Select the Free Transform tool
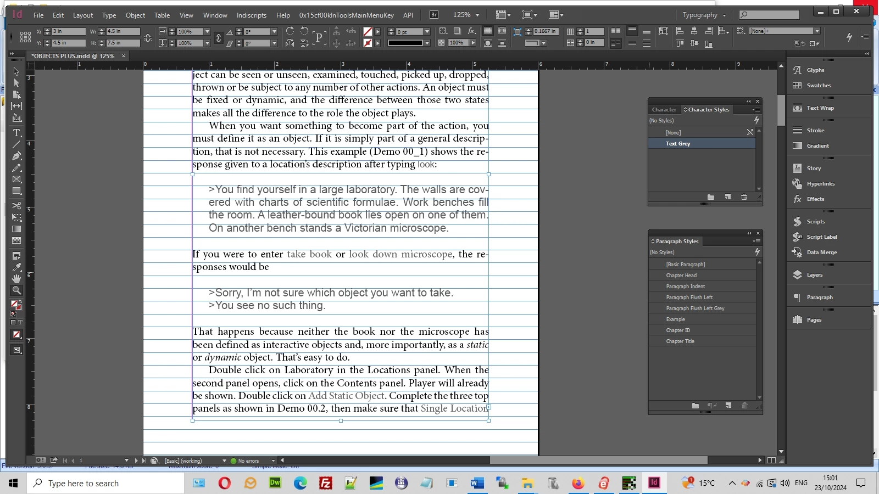This screenshot has width=879, height=494. point(16,217)
